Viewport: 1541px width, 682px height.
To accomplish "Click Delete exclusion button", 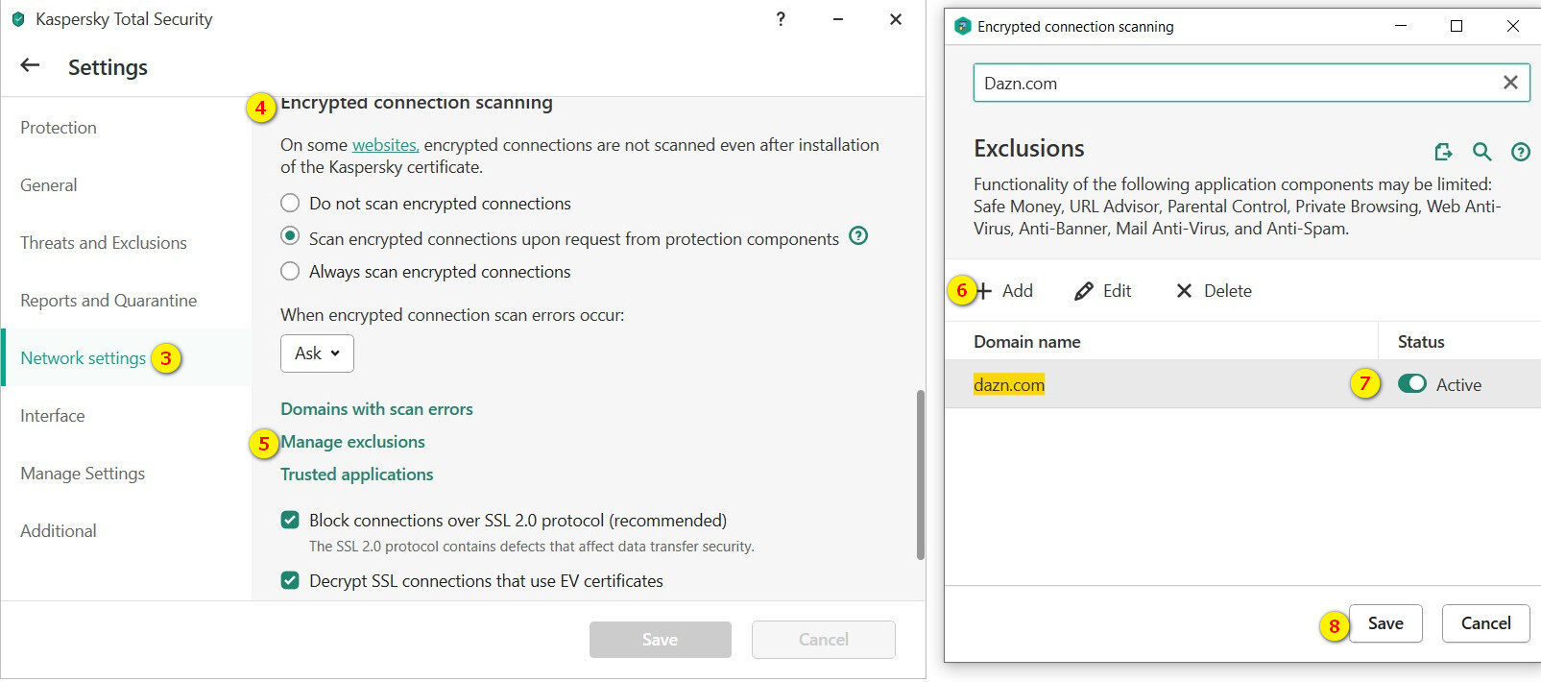I will (x=1214, y=291).
